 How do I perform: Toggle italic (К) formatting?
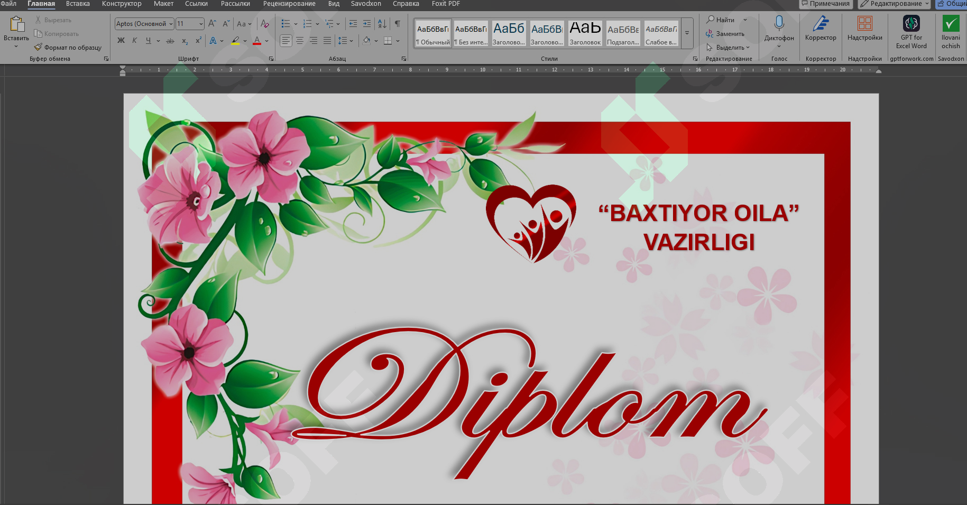(x=134, y=41)
